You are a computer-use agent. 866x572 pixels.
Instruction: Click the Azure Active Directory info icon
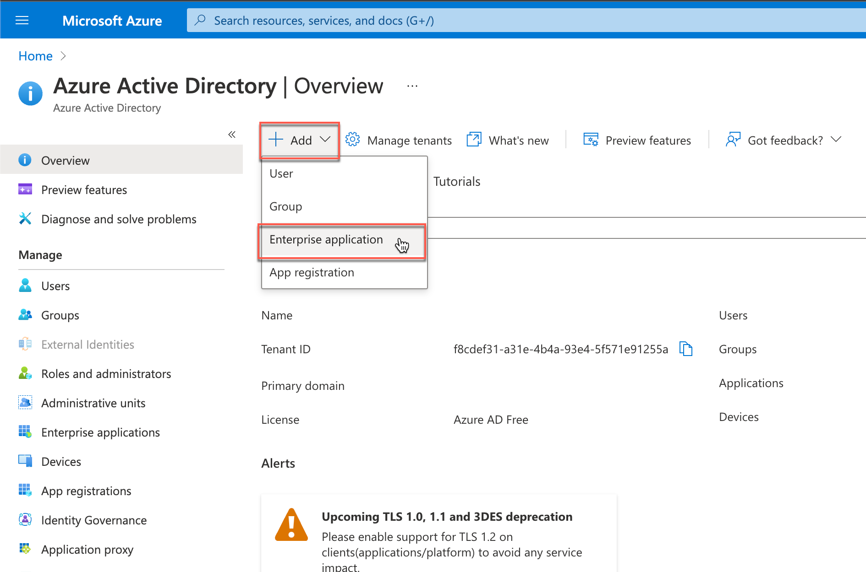point(30,93)
